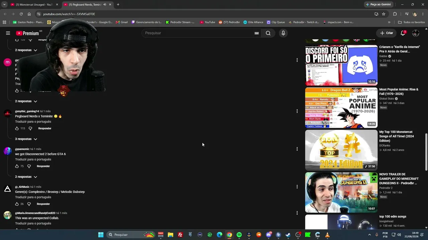
Task: Open Chrome home page button
Action: pos(29,14)
